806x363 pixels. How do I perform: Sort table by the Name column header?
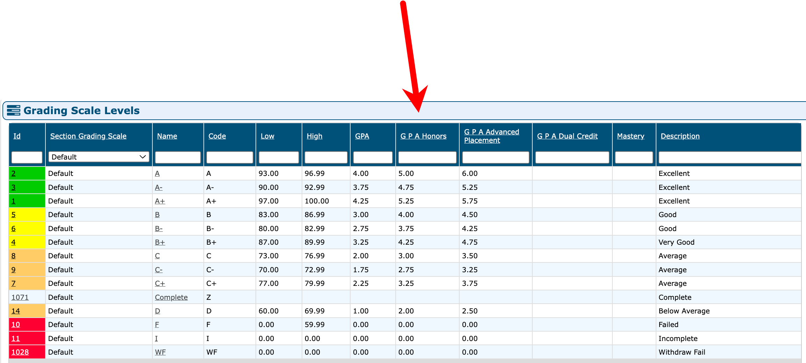click(167, 136)
